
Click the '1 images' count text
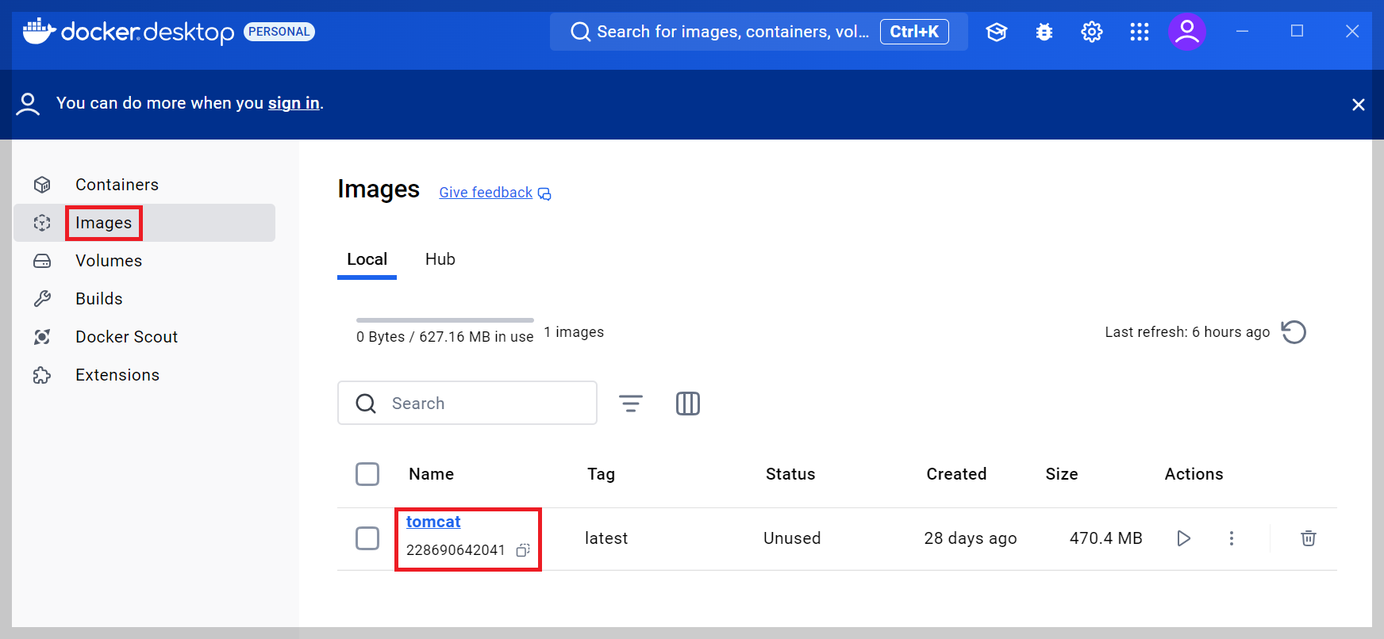574,332
